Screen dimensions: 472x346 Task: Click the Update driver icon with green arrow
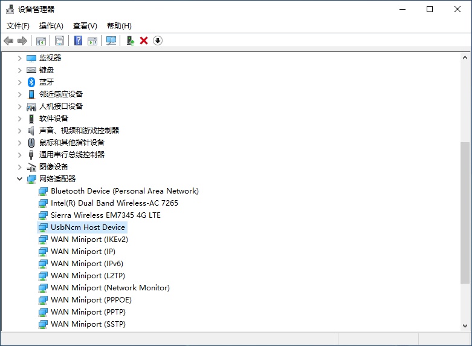click(x=130, y=41)
